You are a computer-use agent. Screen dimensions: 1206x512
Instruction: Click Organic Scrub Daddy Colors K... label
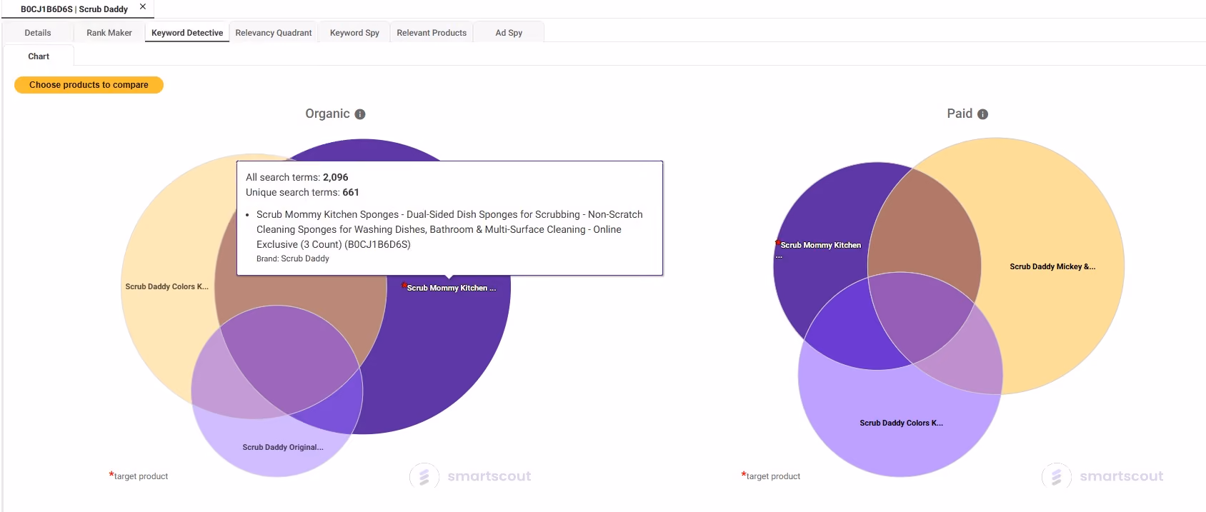[x=167, y=286]
